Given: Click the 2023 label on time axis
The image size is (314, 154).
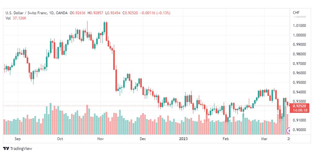Looking at the screenshot, I should (x=184, y=139).
